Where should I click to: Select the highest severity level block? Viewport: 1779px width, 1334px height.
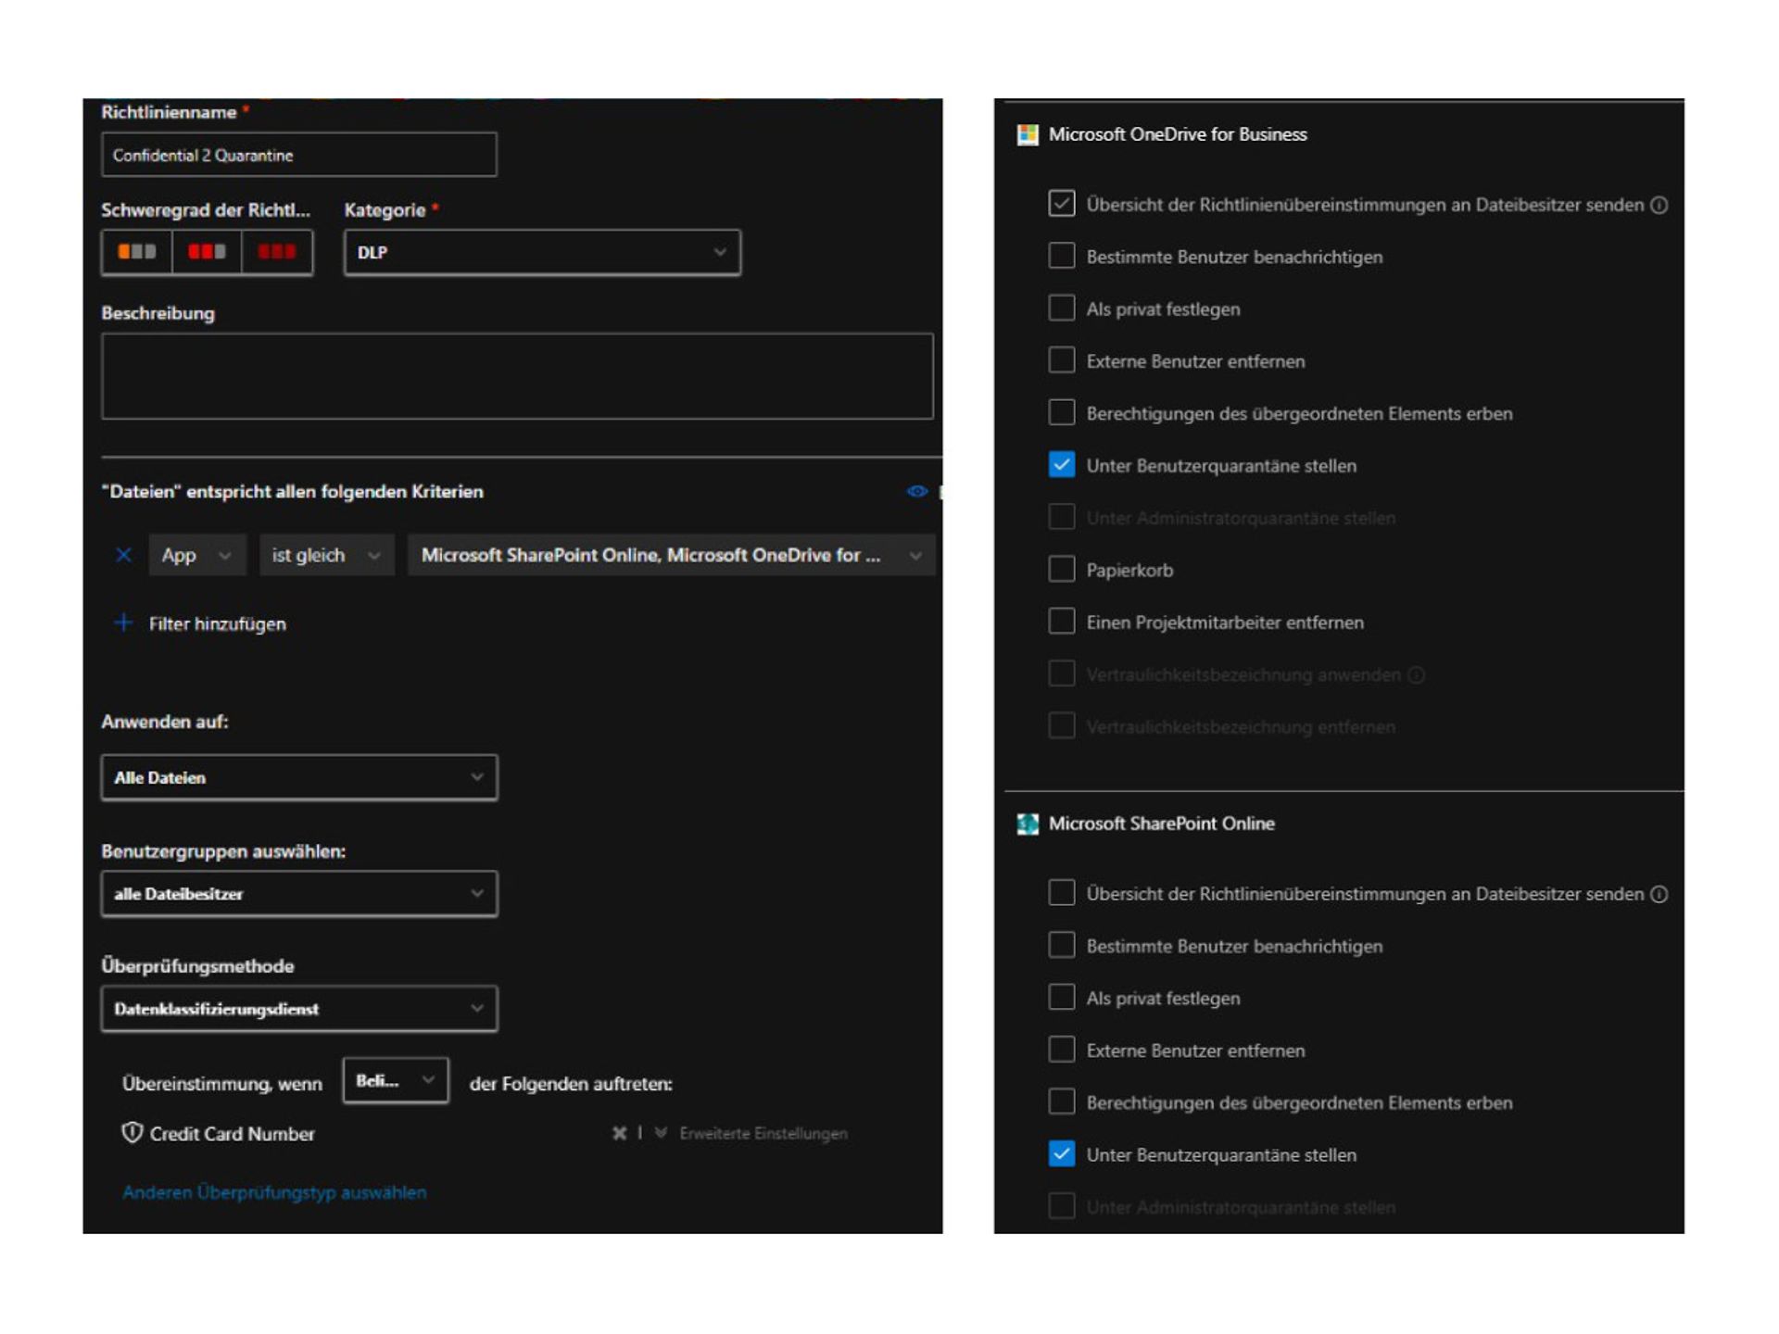(277, 251)
